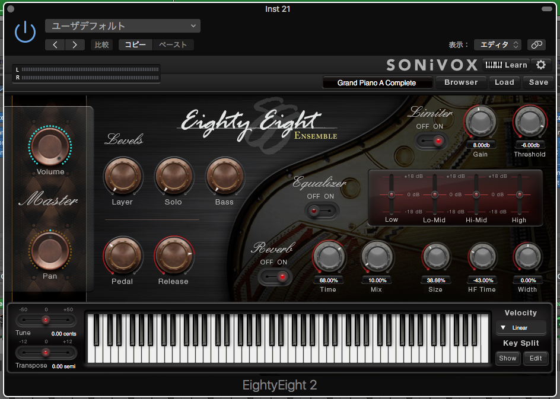Click the MIDI Learn keyboard button
This screenshot has height=399, width=560.
pos(506,65)
